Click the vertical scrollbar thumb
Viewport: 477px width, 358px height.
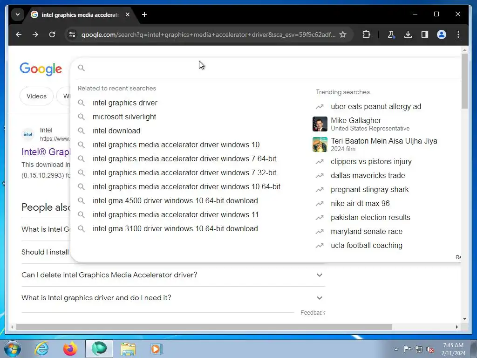click(464, 81)
